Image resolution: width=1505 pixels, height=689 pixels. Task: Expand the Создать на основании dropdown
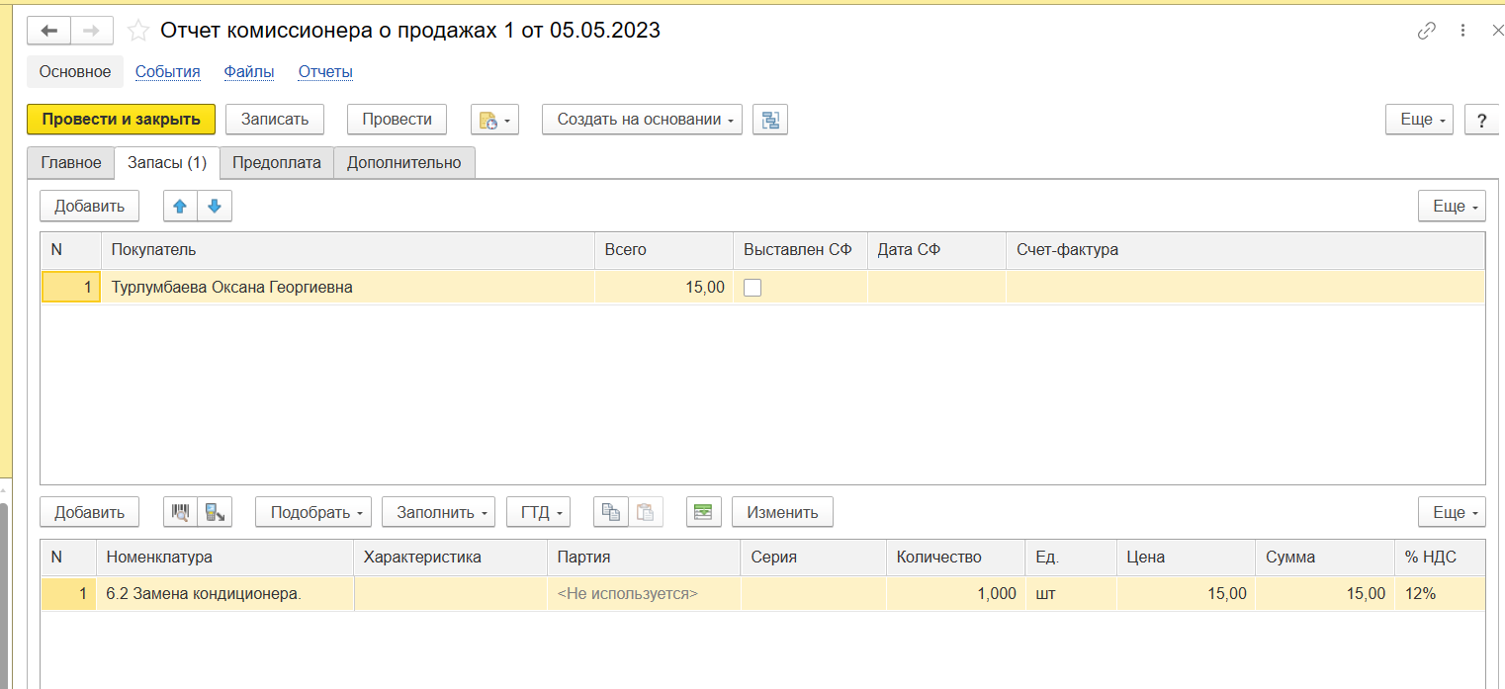642,120
